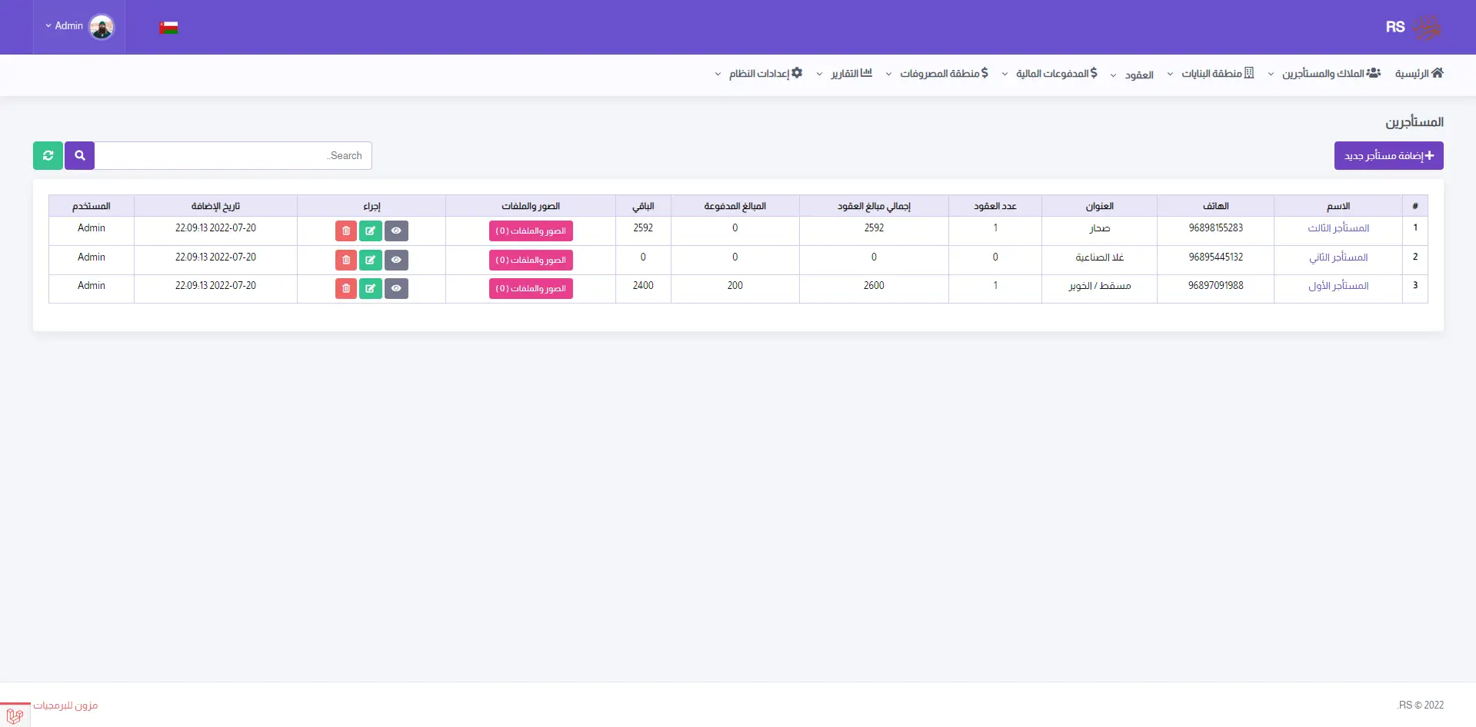Go to الرئيسية home menu item
The width and height of the screenshot is (1476, 727).
[1419, 74]
